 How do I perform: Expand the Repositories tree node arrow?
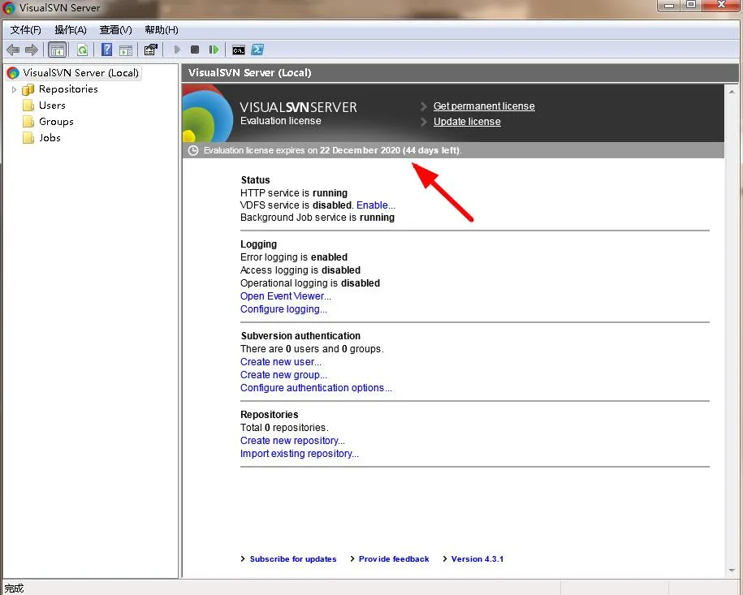pos(14,89)
